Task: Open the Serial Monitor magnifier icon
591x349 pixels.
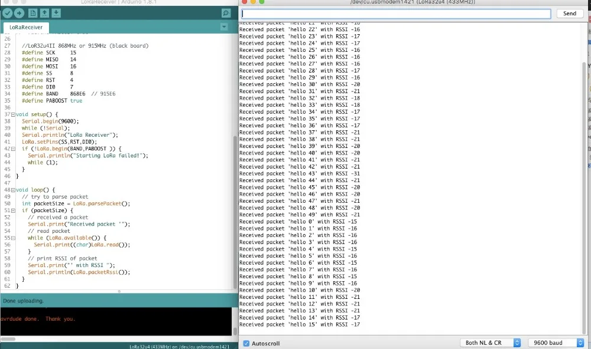Action: 226,13
